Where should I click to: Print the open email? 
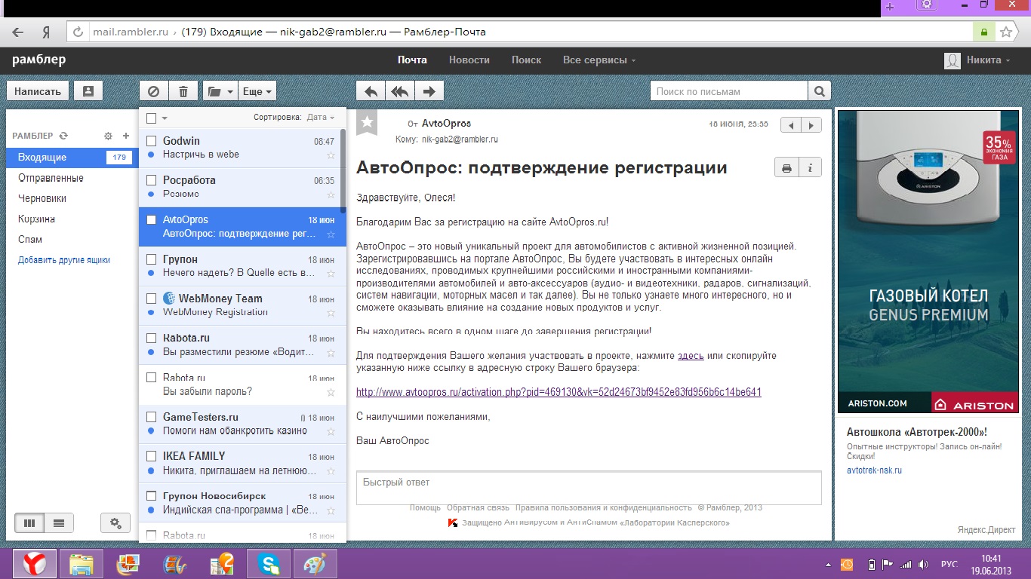coord(786,168)
